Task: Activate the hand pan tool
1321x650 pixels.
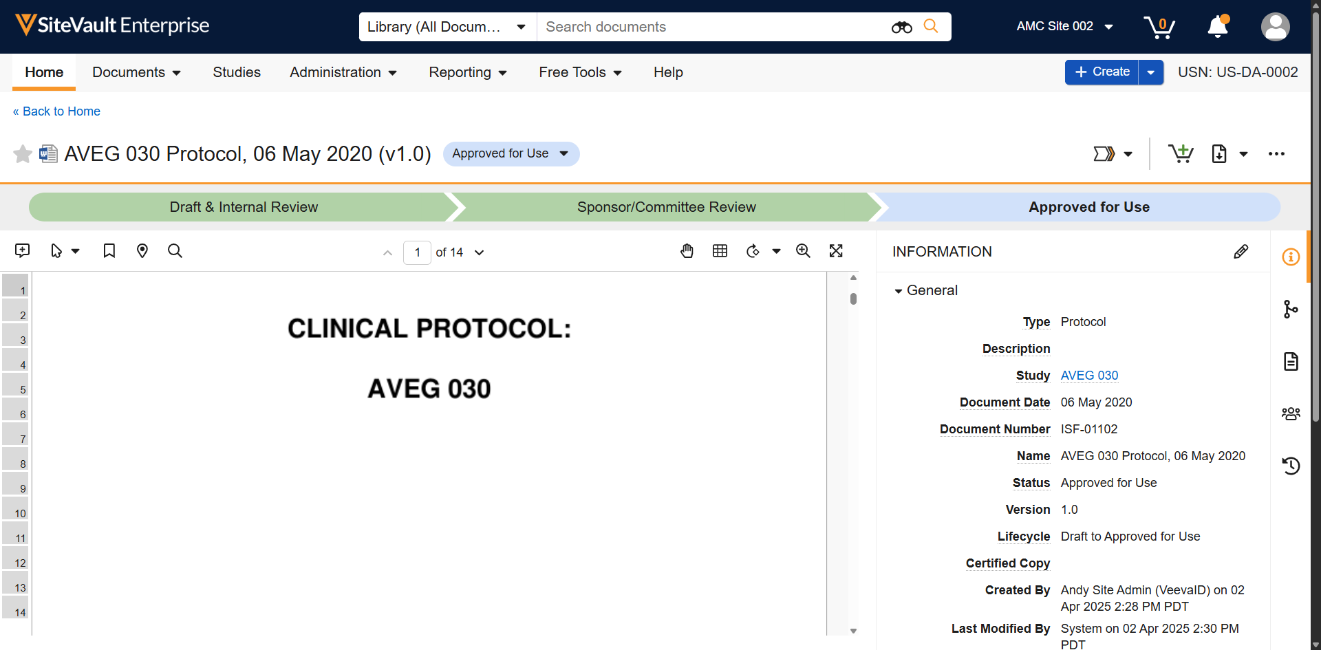Action: [687, 251]
